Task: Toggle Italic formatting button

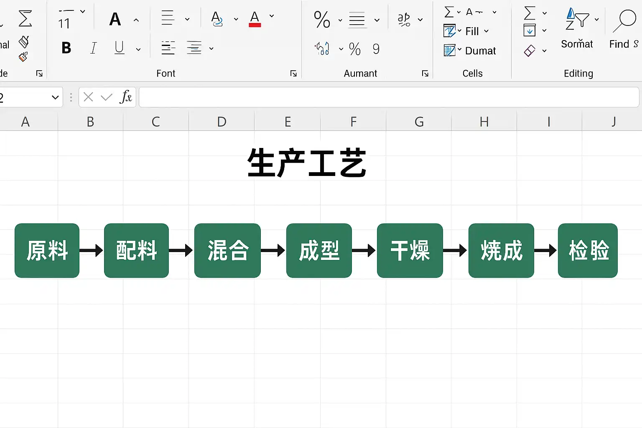Action: point(94,48)
